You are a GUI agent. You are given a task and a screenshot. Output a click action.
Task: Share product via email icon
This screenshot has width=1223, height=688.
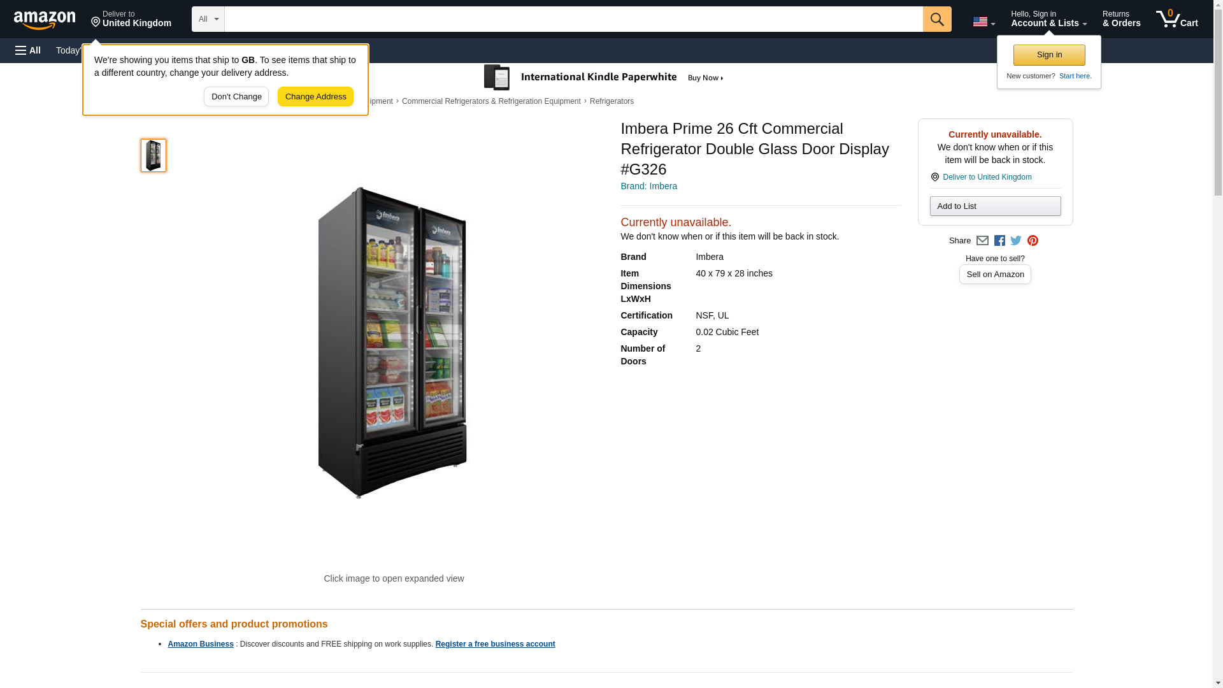pyautogui.click(x=982, y=241)
